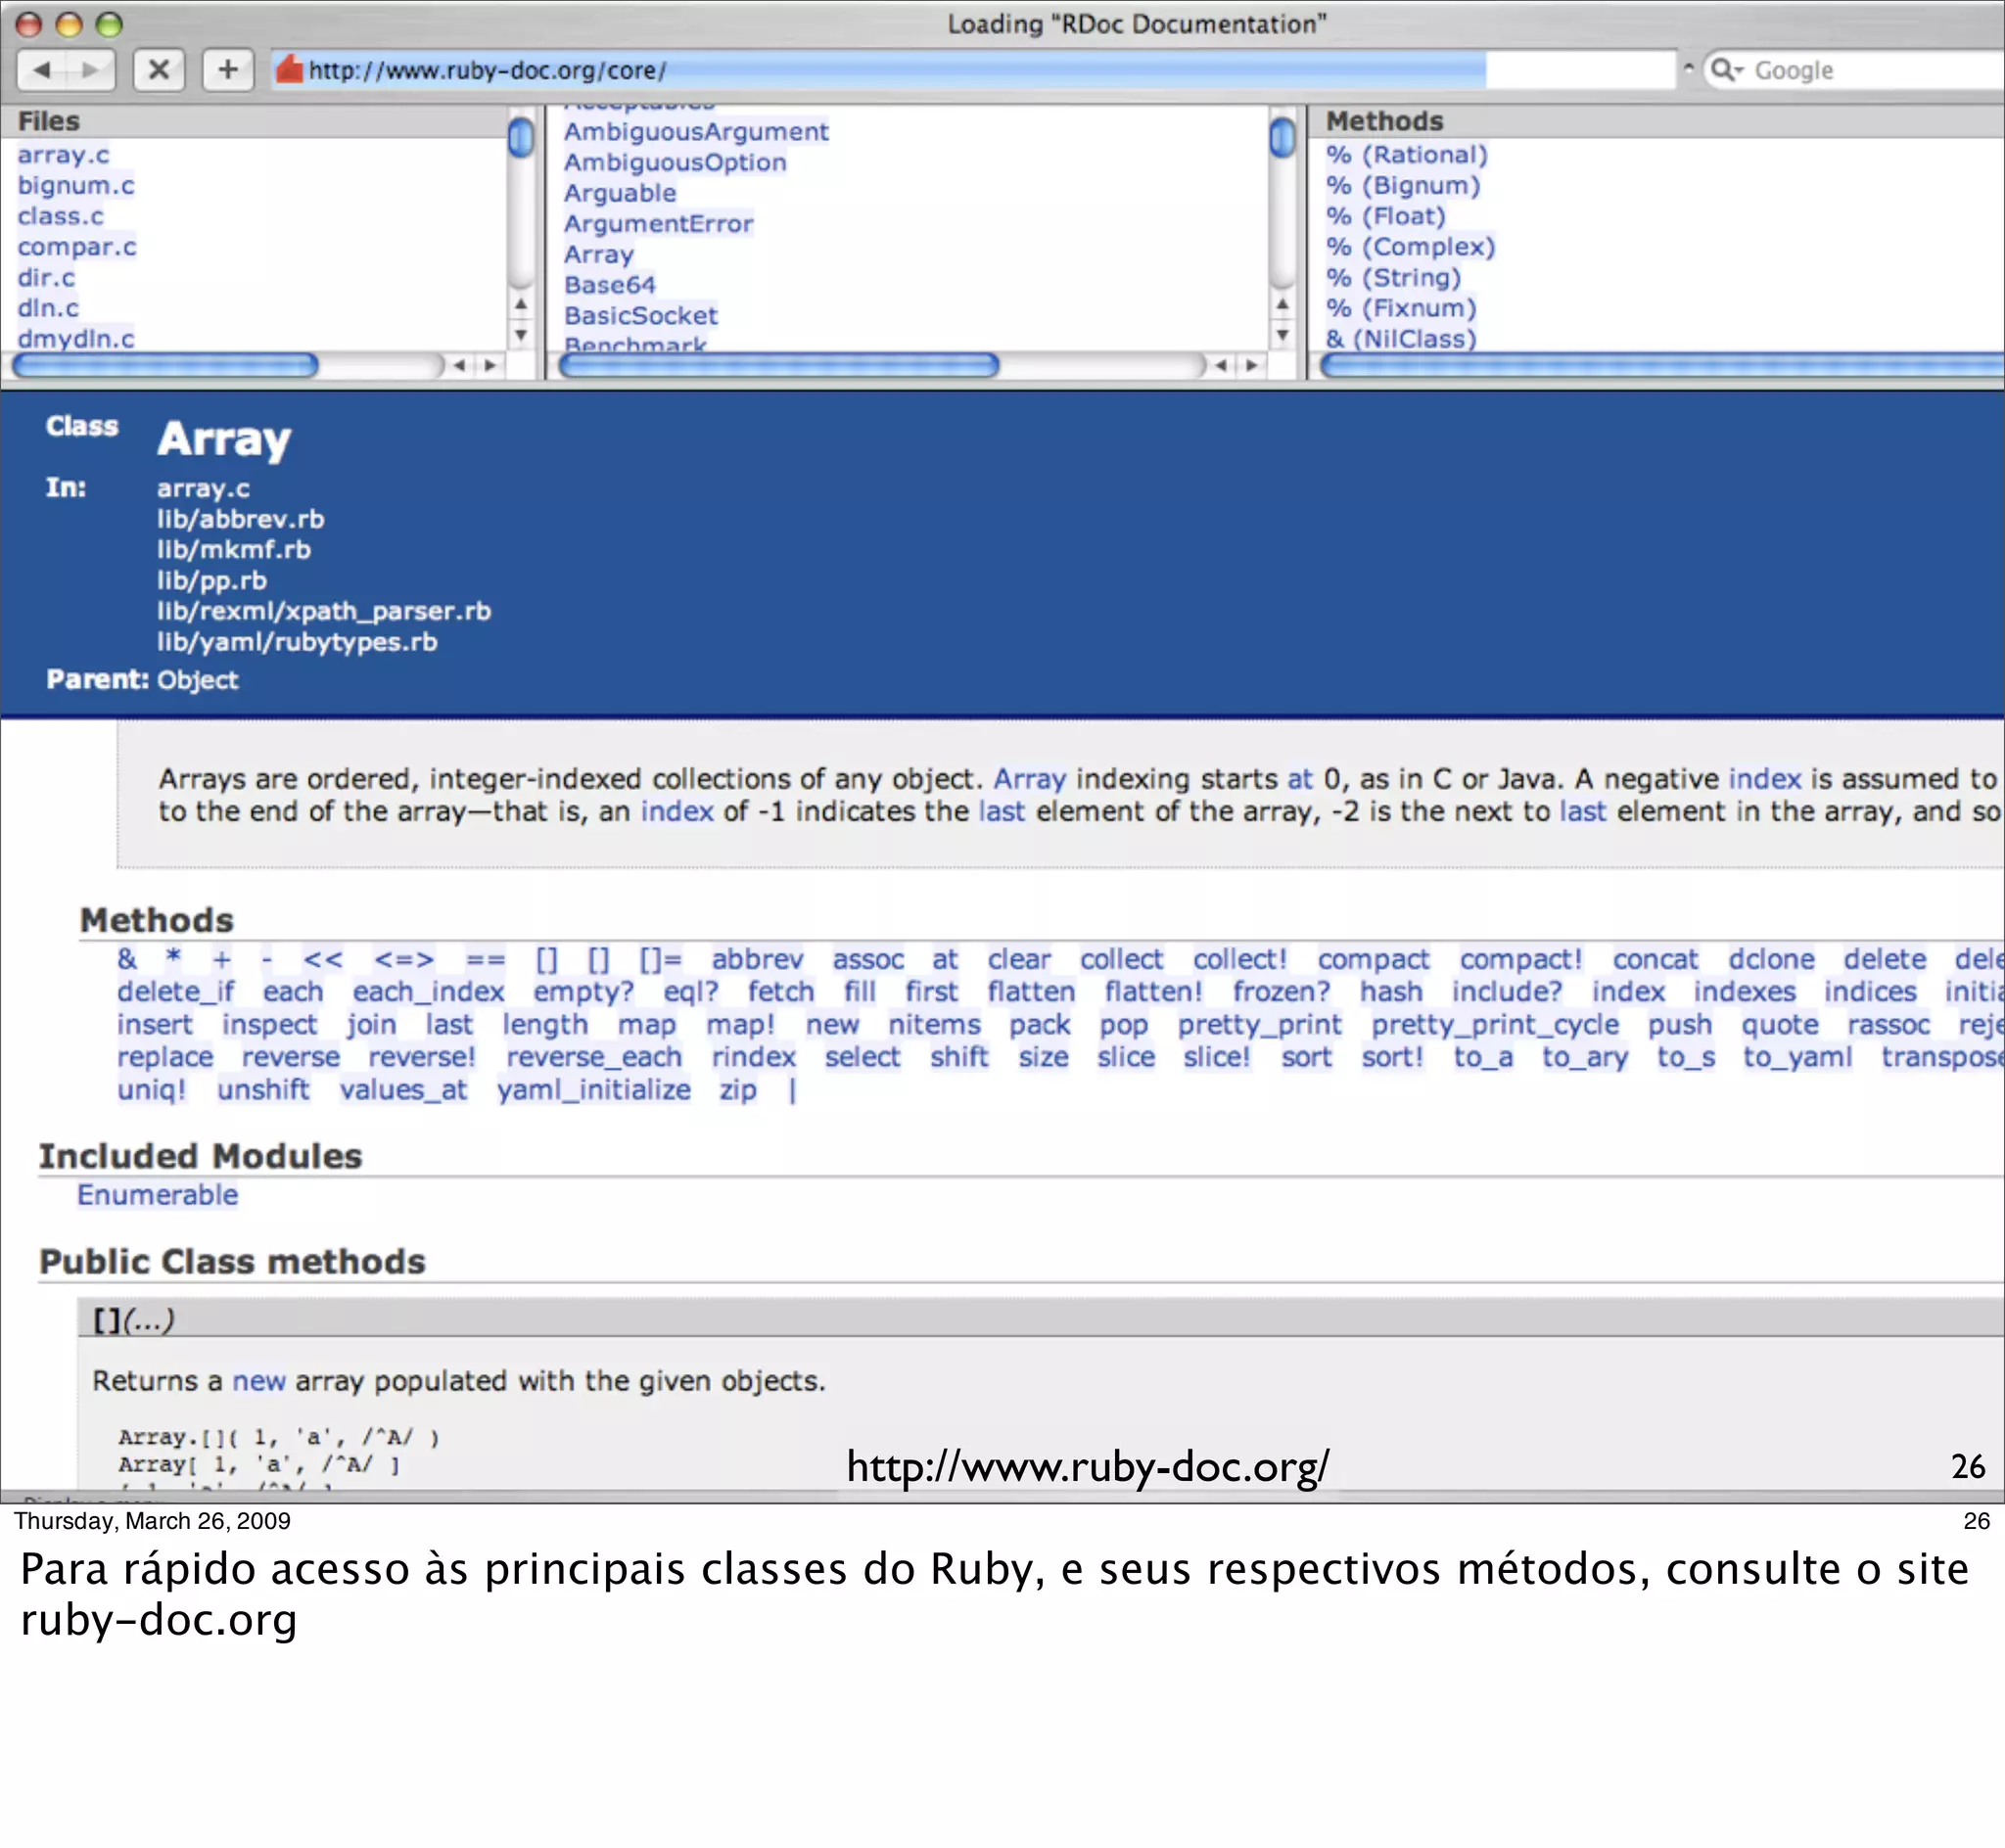Go forward with the browser forward arrow
This screenshot has height=1848, width=2005.
(x=91, y=70)
